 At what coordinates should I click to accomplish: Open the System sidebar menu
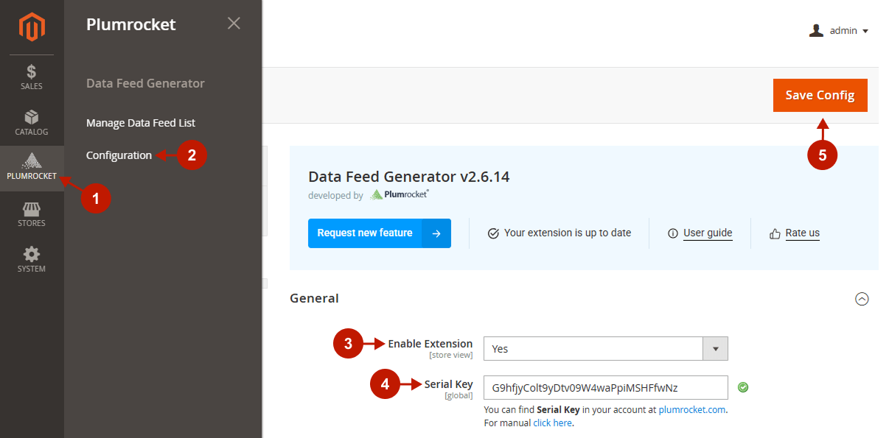coord(32,260)
